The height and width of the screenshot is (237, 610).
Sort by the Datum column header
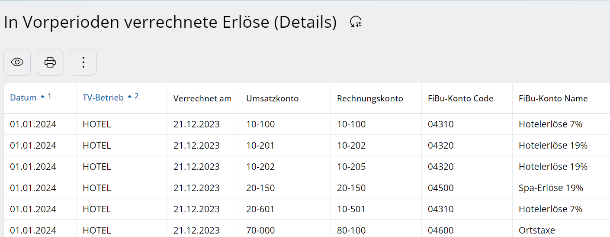[x=23, y=98]
